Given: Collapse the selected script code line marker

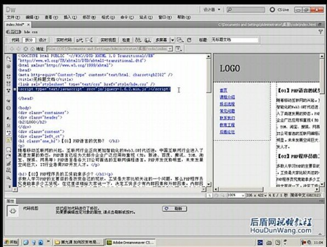Looking at the screenshot, I should click(15, 89).
